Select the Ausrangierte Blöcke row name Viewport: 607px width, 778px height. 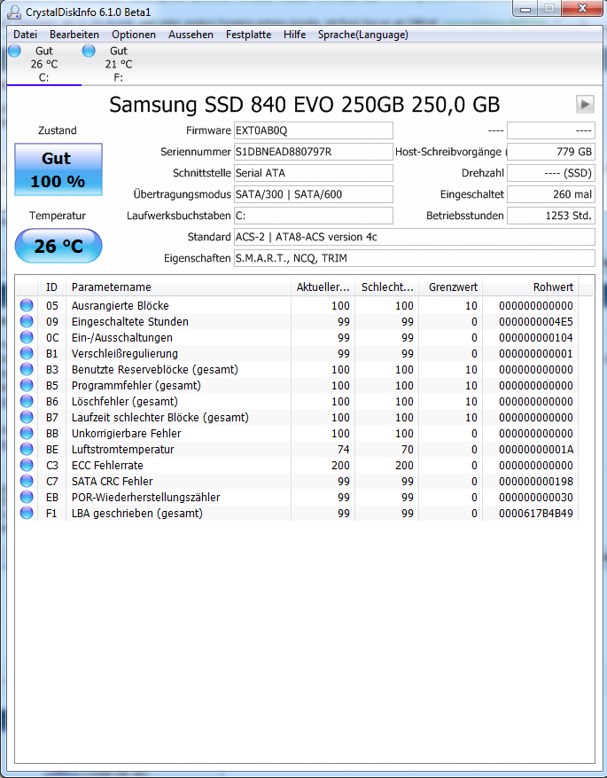pos(120,306)
